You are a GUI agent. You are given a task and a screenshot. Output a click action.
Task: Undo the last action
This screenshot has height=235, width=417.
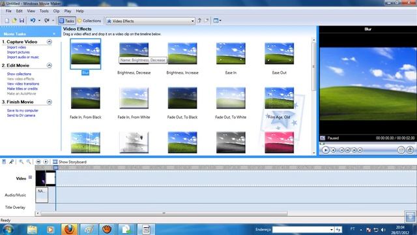pos(33,20)
